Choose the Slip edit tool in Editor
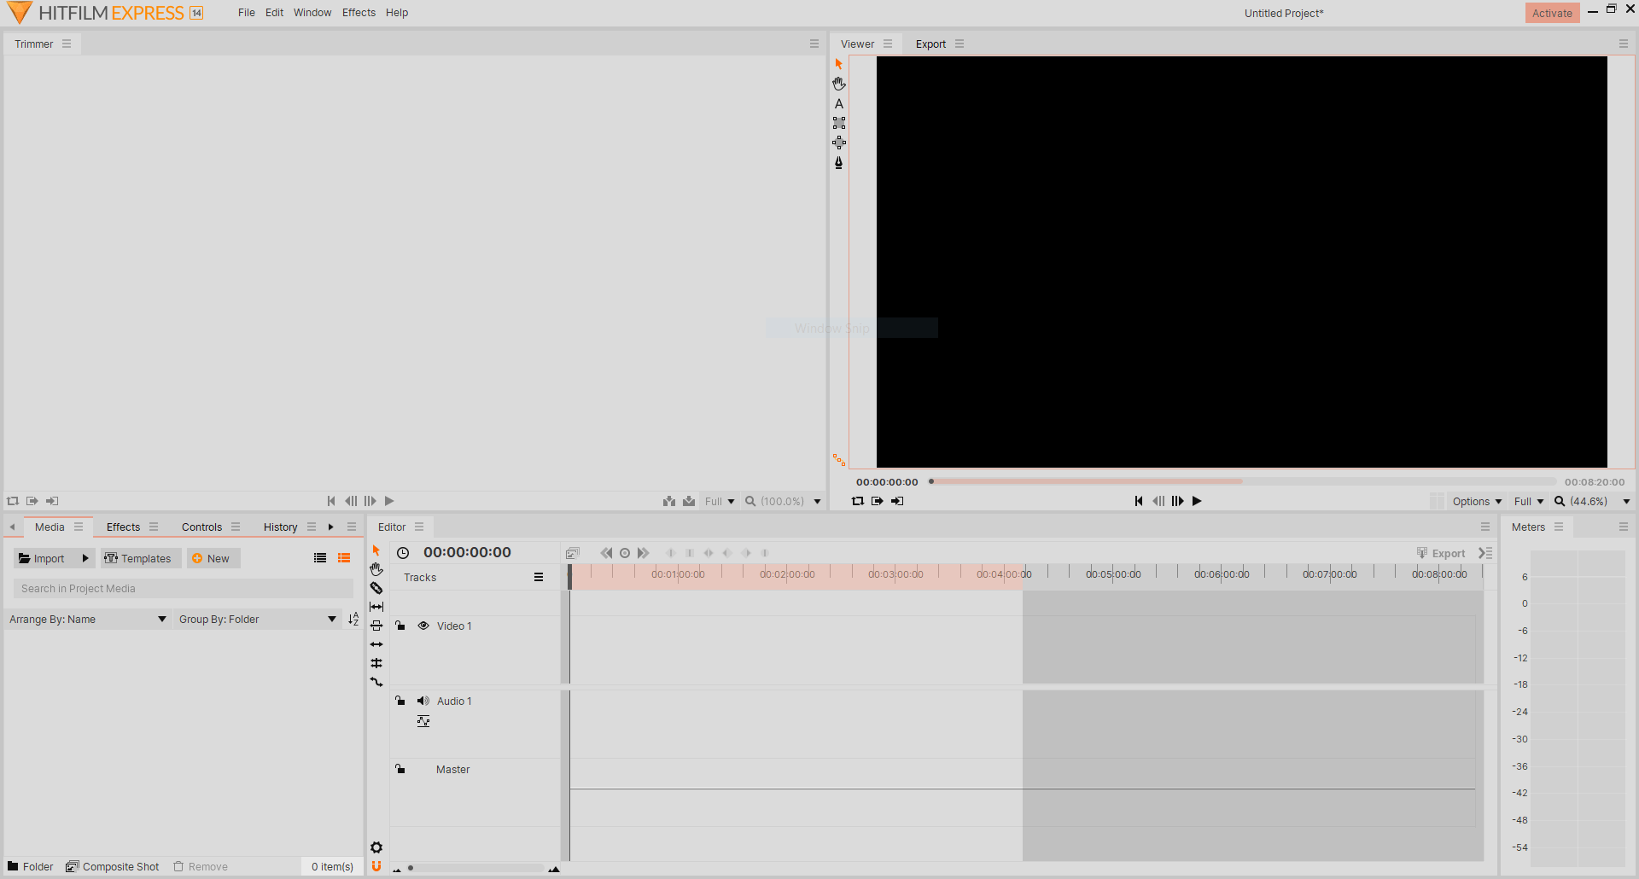1639x879 pixels. click(x=376, y=607)
